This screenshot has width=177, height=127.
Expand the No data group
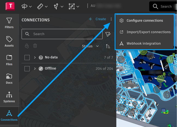35,57
